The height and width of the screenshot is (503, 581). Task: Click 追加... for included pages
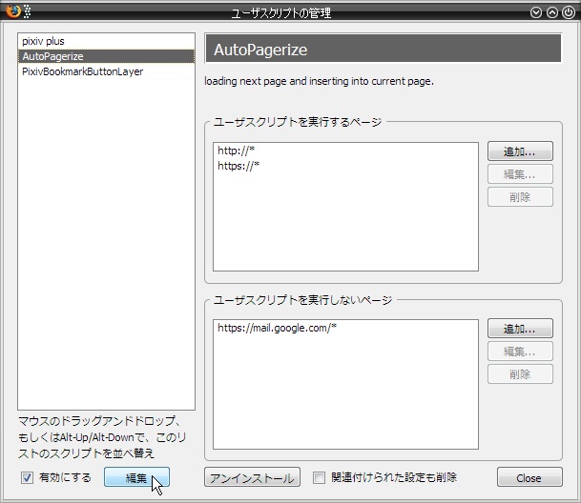click(x=520, y=151)
